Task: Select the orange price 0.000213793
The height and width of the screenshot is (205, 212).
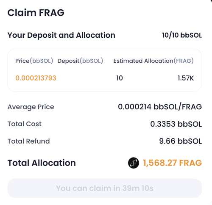Action: pyautogui.click(x=36, y=78)
